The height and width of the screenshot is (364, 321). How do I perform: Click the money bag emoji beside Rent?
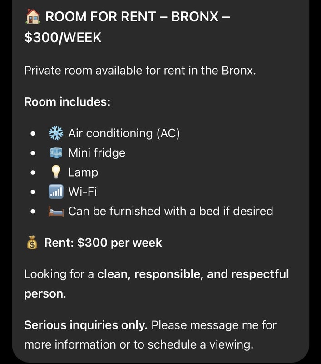pos(32,243)
